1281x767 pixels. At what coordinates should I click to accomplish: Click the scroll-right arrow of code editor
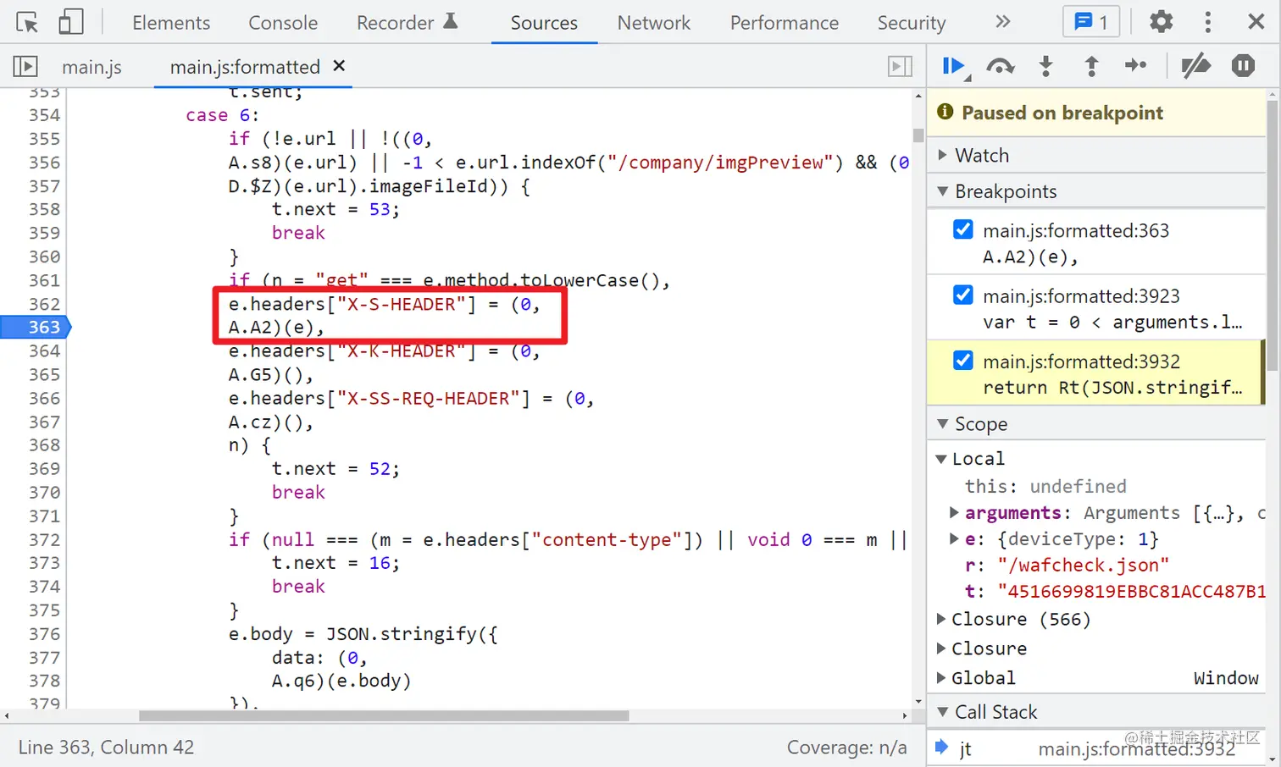[x=905, y=715]
